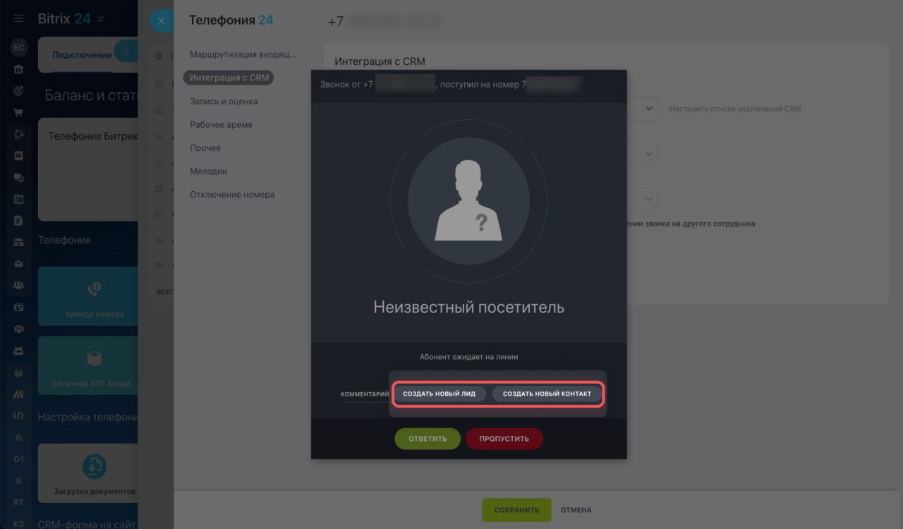
Task: Open the 'R' item in sidebar
Action: [x=19, y=480]
